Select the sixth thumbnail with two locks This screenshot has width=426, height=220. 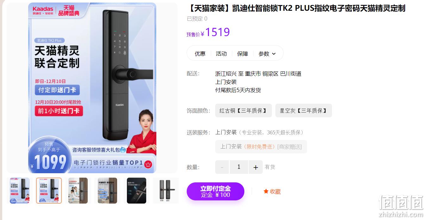[x=166, y=191]
